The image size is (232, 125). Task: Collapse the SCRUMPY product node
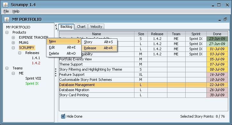tap(13, 48)
